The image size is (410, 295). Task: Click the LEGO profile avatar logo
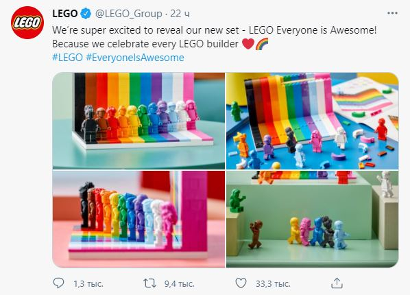click(27, 23)
